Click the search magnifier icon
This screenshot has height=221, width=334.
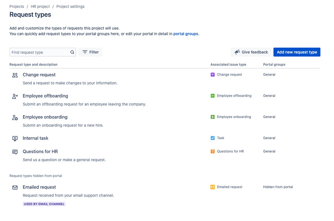point(72,52)
